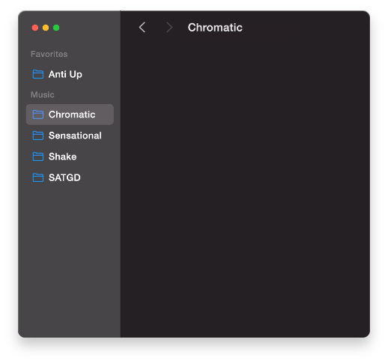Open the Sensational folder

(70, 135)
